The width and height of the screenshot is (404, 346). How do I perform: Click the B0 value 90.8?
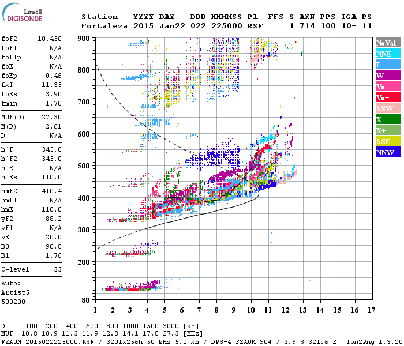(54, 246)
